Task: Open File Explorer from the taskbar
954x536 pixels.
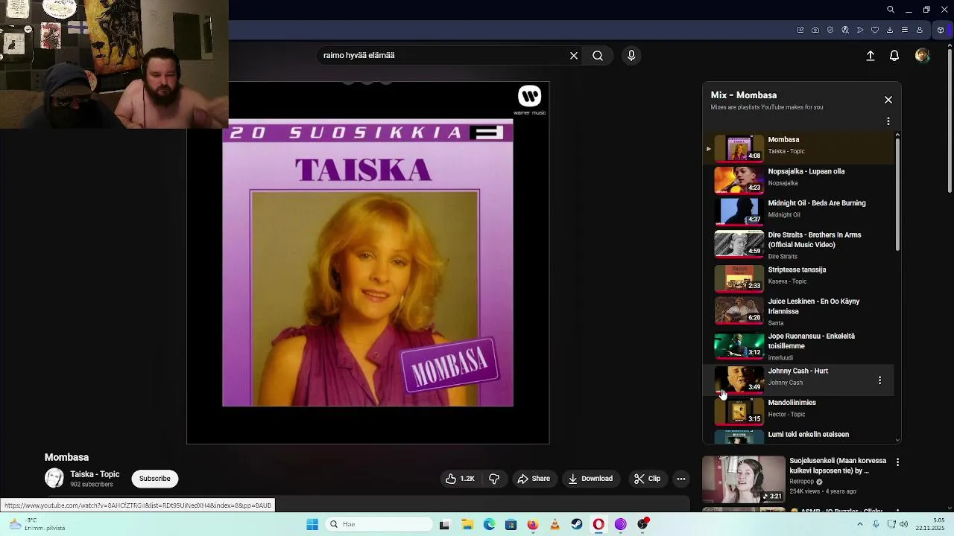Action: click(x=467, y=524)
